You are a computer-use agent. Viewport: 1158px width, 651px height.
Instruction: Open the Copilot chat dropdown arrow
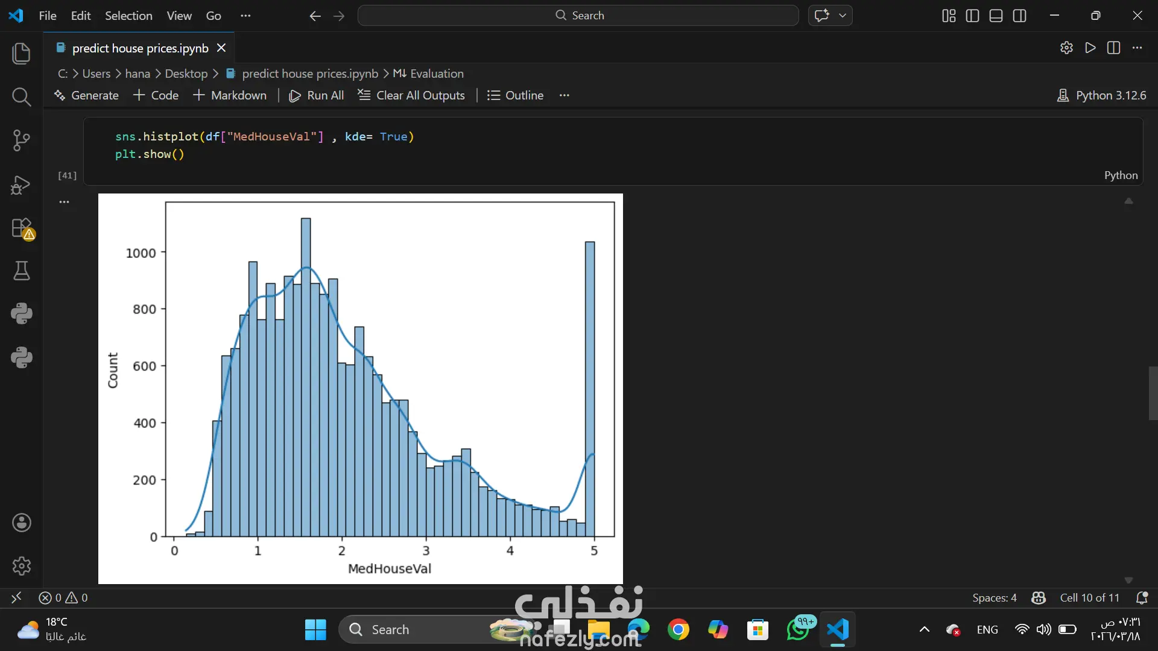(843, 16)
